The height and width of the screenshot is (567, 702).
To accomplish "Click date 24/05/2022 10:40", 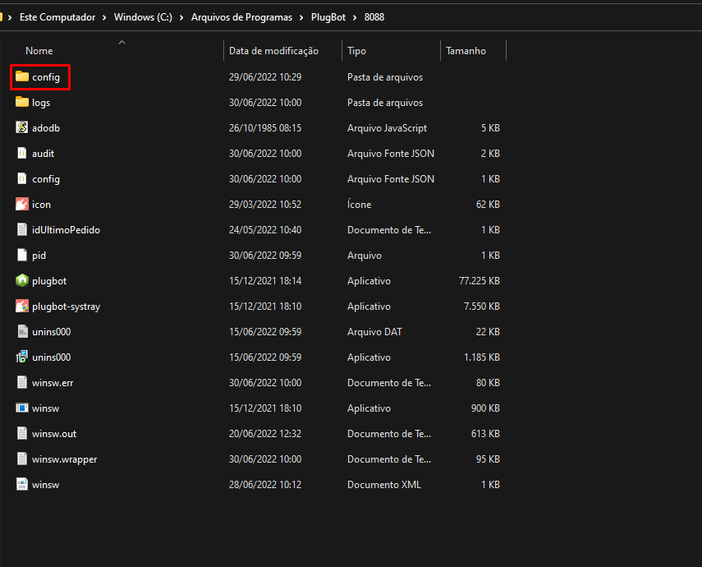I will (265, 229).
